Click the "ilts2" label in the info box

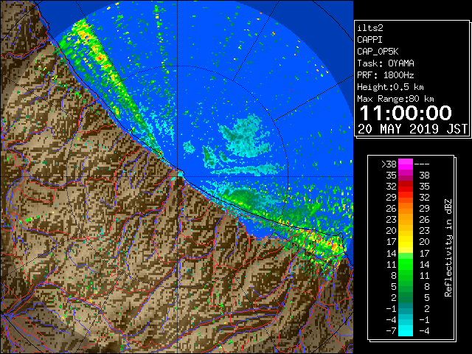[x=370, y=28]
